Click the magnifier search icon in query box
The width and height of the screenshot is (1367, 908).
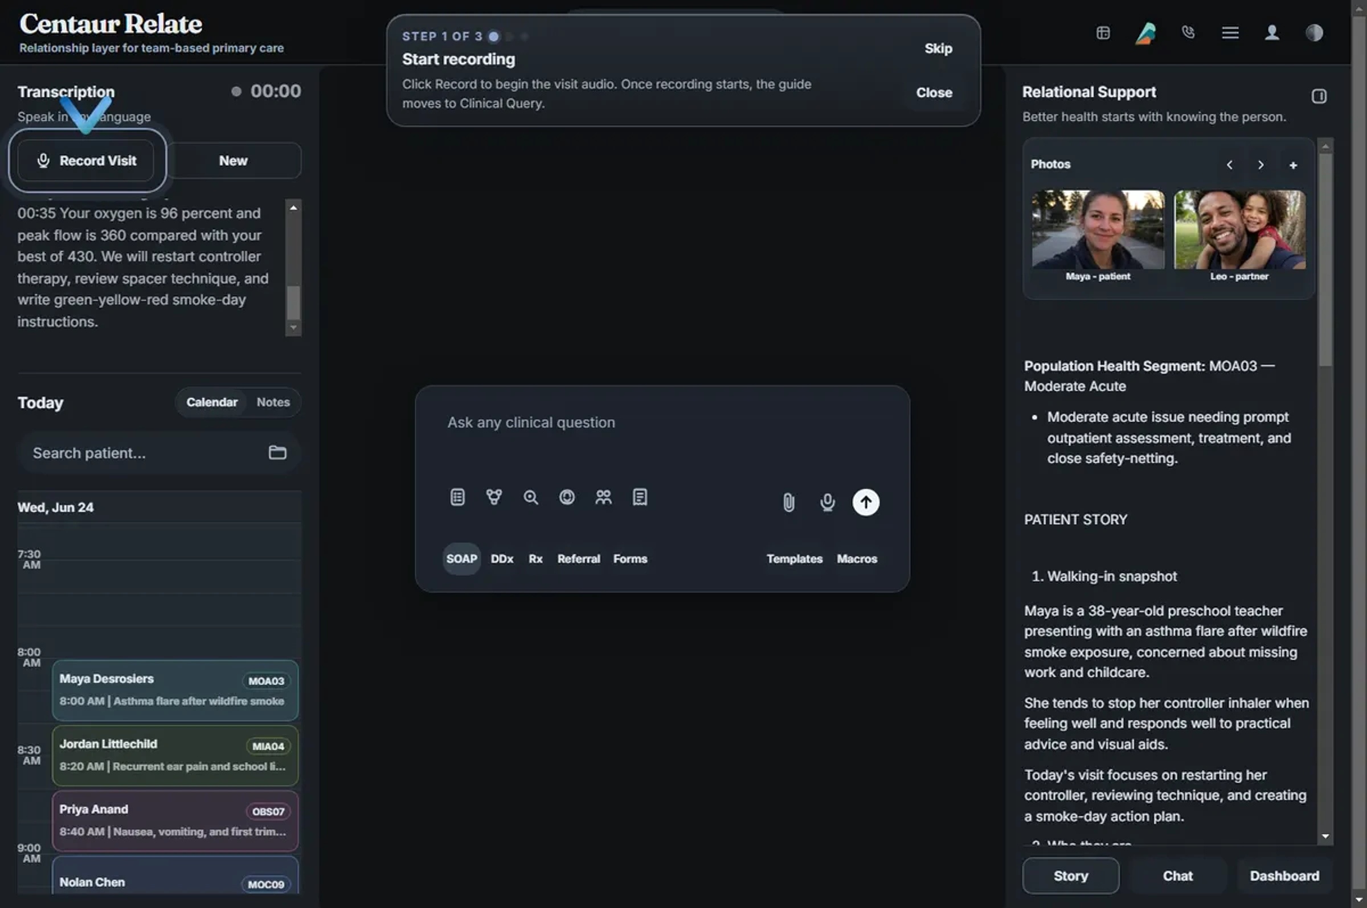click(x=530, y=497)
